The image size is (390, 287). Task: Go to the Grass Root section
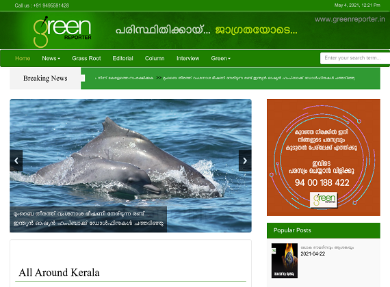tap(86, 58)
